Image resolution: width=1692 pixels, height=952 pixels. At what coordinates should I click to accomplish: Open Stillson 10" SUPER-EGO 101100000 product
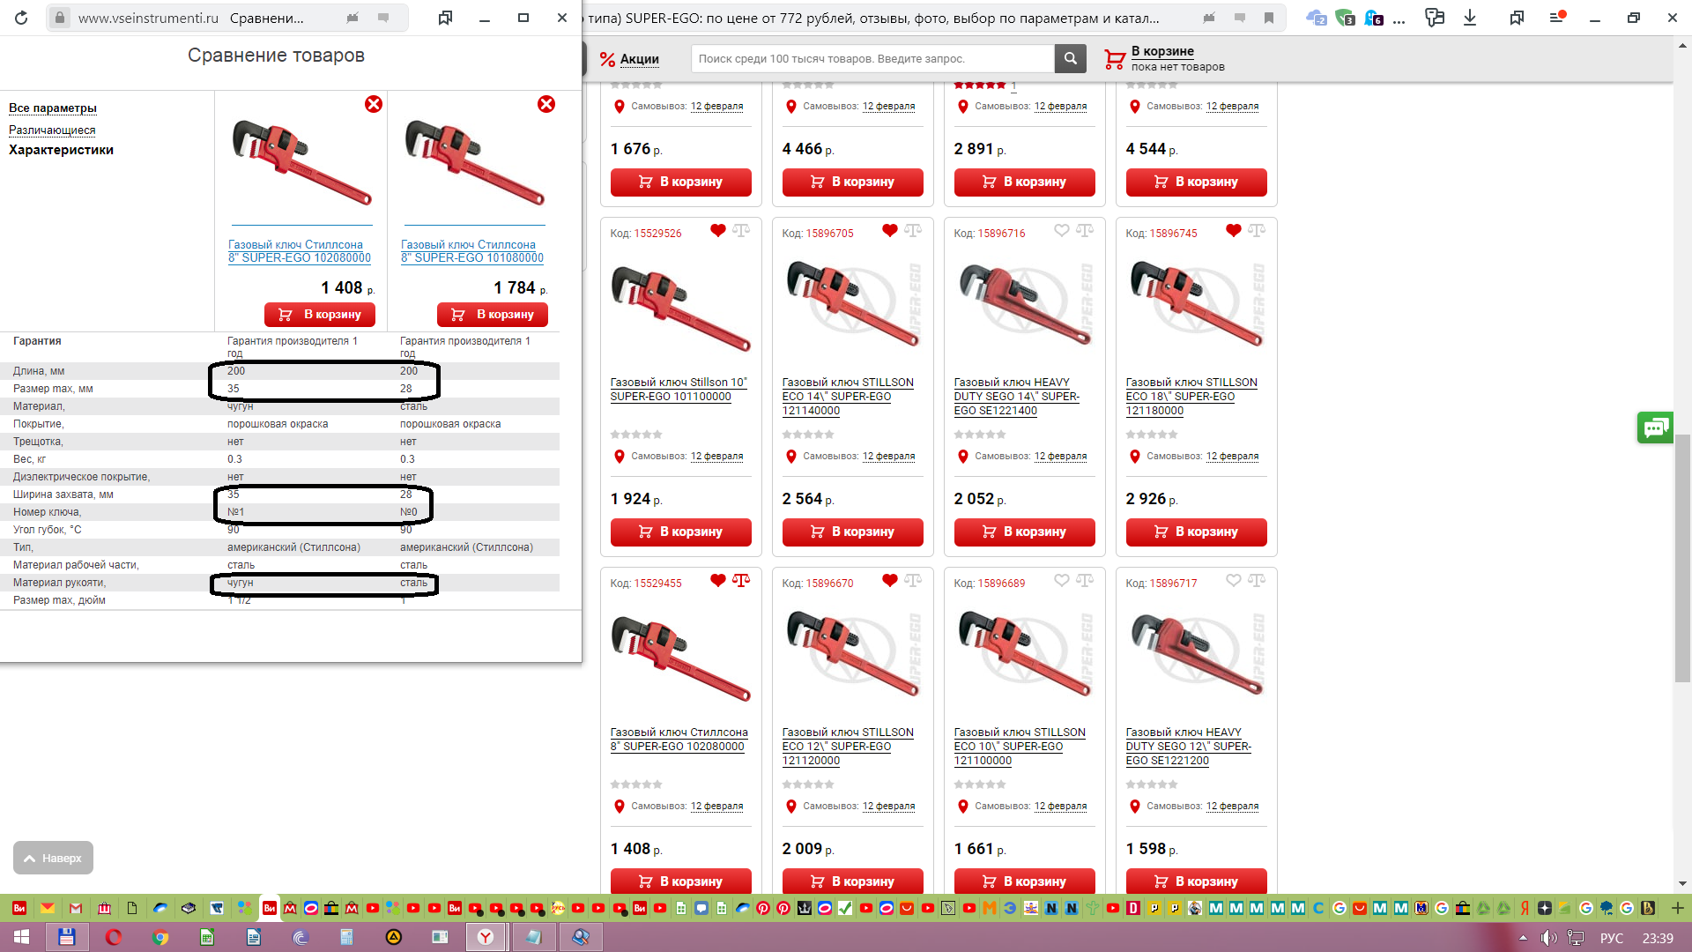pos(679,390)
